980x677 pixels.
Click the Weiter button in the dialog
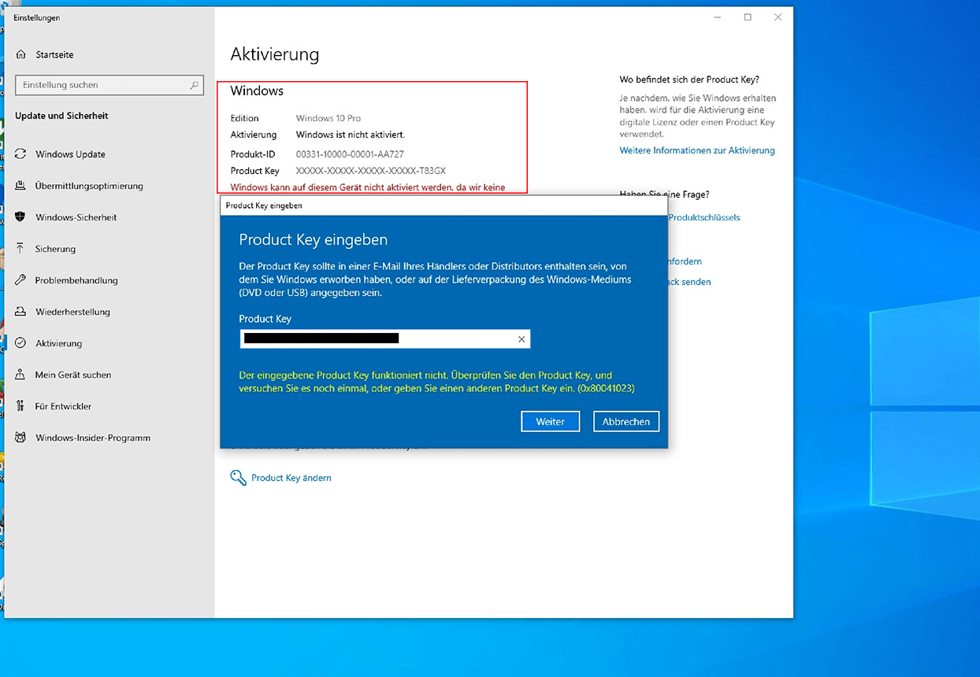pyautogui.click(x=550, y=421)
